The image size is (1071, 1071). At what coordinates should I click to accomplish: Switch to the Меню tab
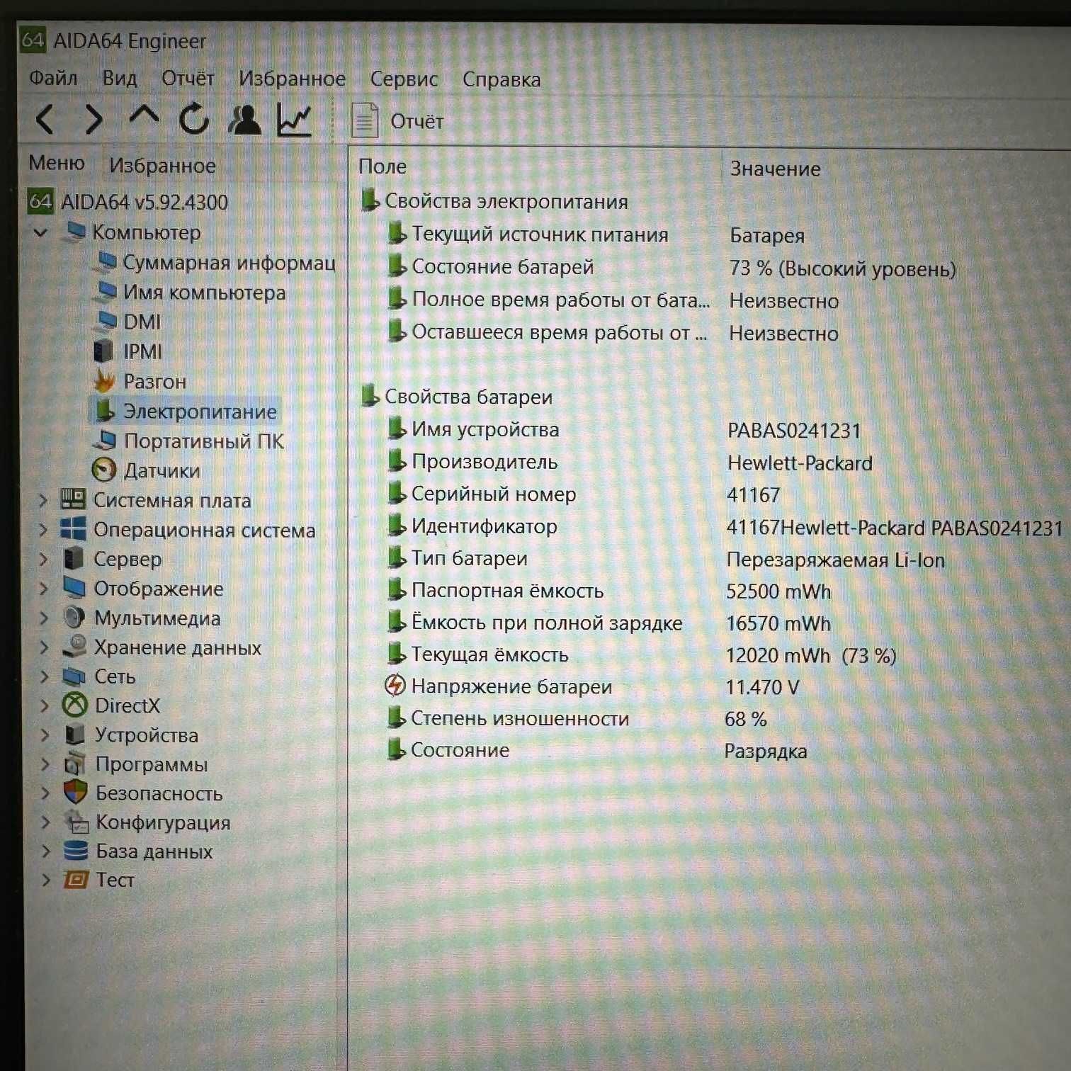click(x=57, y=163)
